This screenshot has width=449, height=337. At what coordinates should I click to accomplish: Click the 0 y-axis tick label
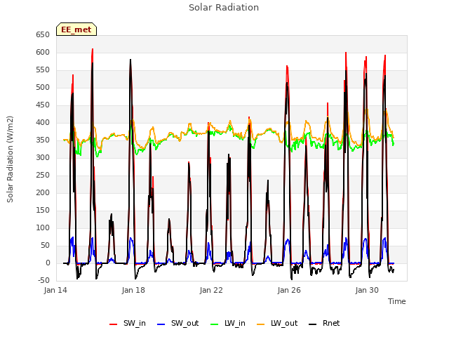48,263
